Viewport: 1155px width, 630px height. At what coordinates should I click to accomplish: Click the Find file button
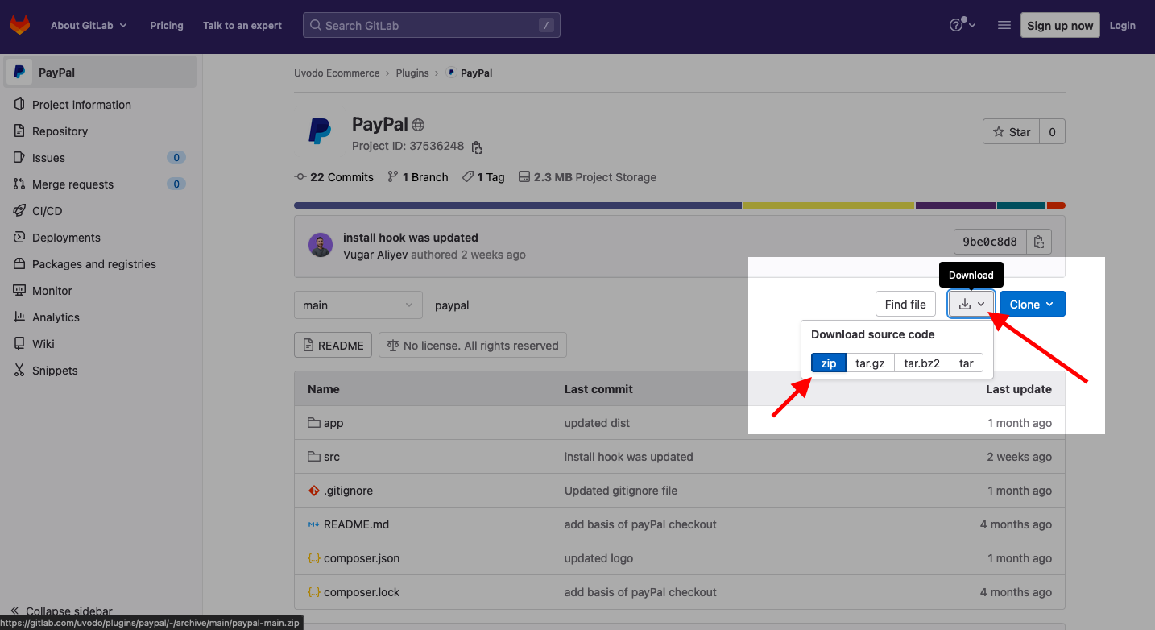coord(905,305)
